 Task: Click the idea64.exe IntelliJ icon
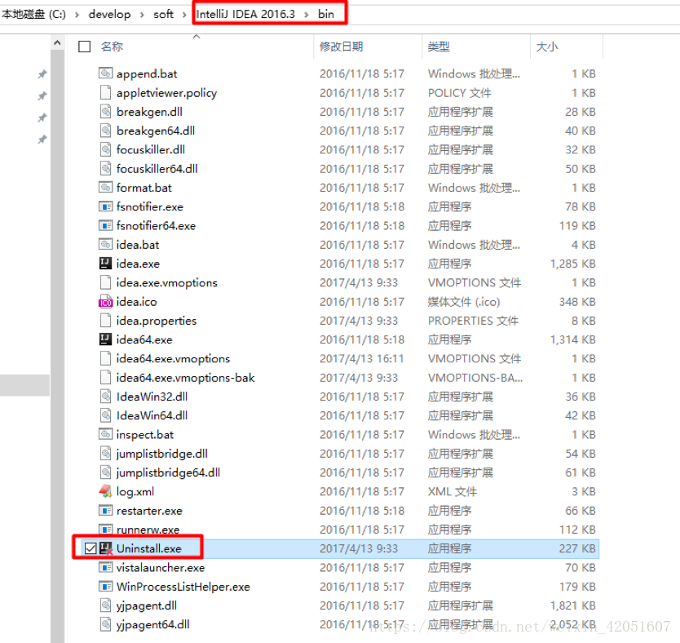tap(105, 339)
